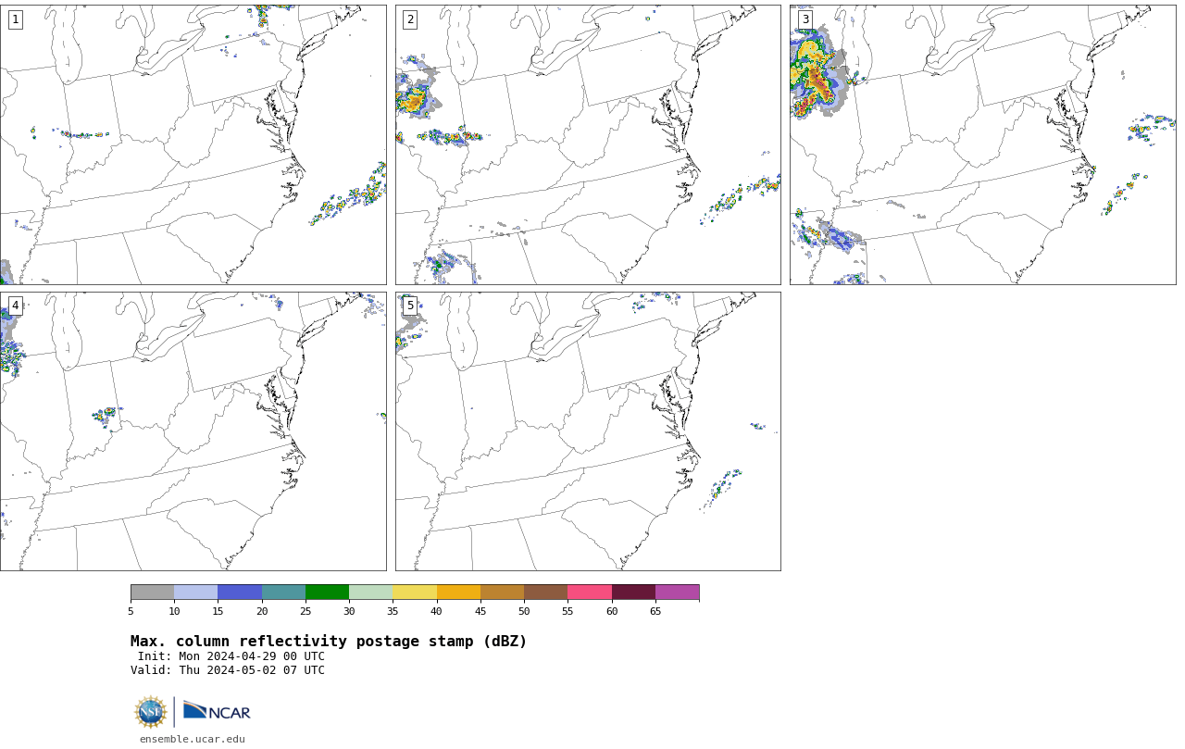Open ensemble member 1 reflectivity map
This screenshot has width=1185, height=749.
coord(193,144)
